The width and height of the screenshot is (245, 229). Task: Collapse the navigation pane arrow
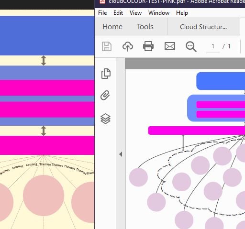point(121,154)
